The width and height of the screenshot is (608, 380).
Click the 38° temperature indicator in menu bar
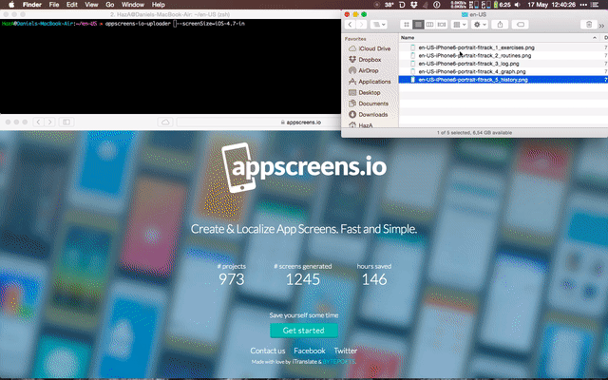[x=389, y=5]
